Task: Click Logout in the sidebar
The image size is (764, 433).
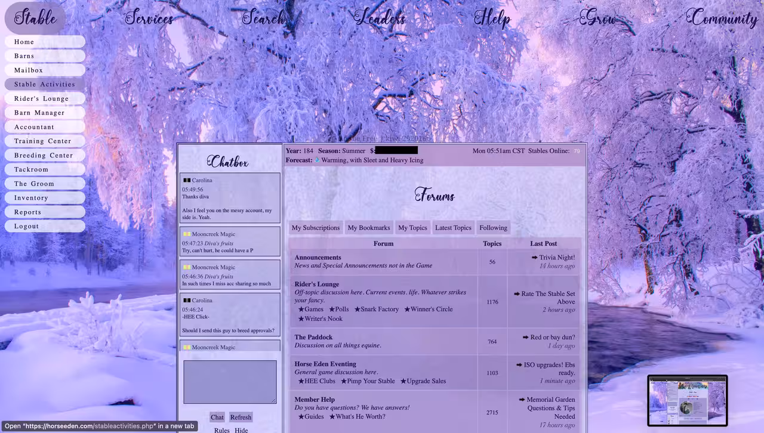Action: 45,226
